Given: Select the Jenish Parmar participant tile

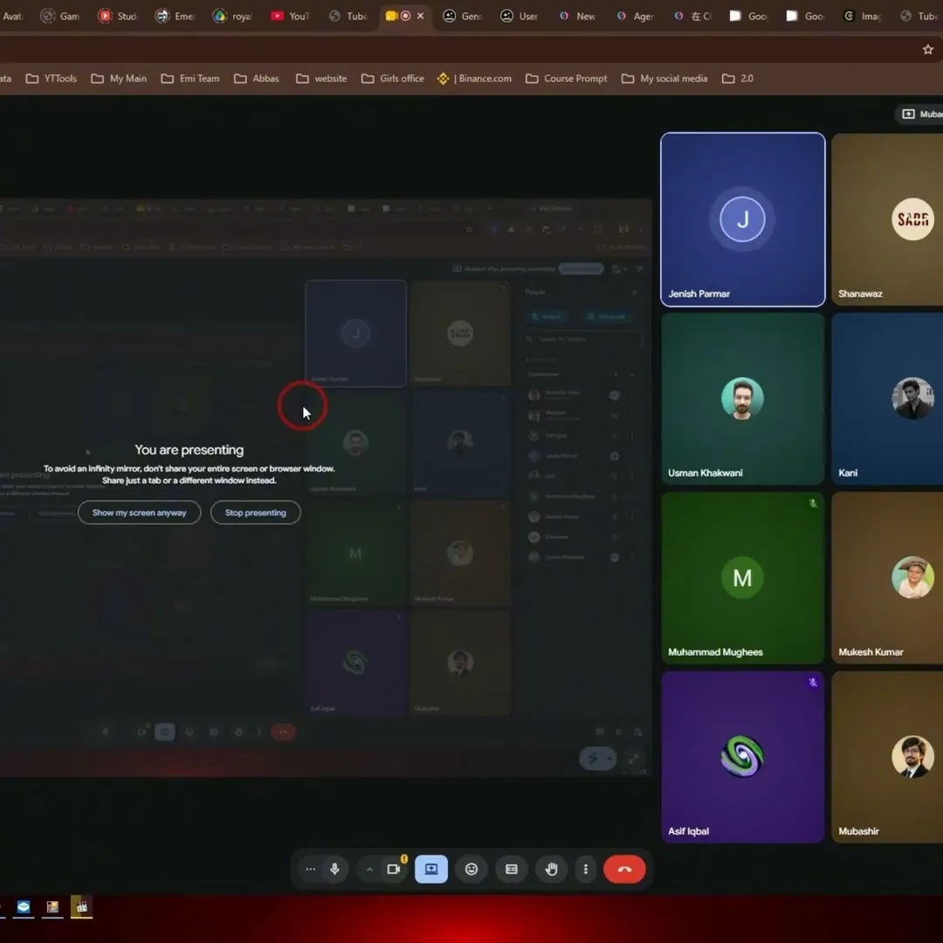Looking at the screenshot, I should point(743,219).
